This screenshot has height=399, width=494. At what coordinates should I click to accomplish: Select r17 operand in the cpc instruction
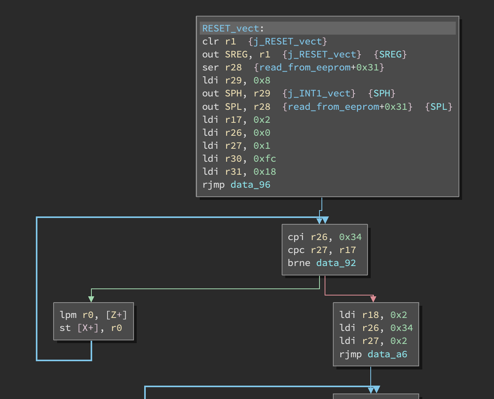click(347, 250)
